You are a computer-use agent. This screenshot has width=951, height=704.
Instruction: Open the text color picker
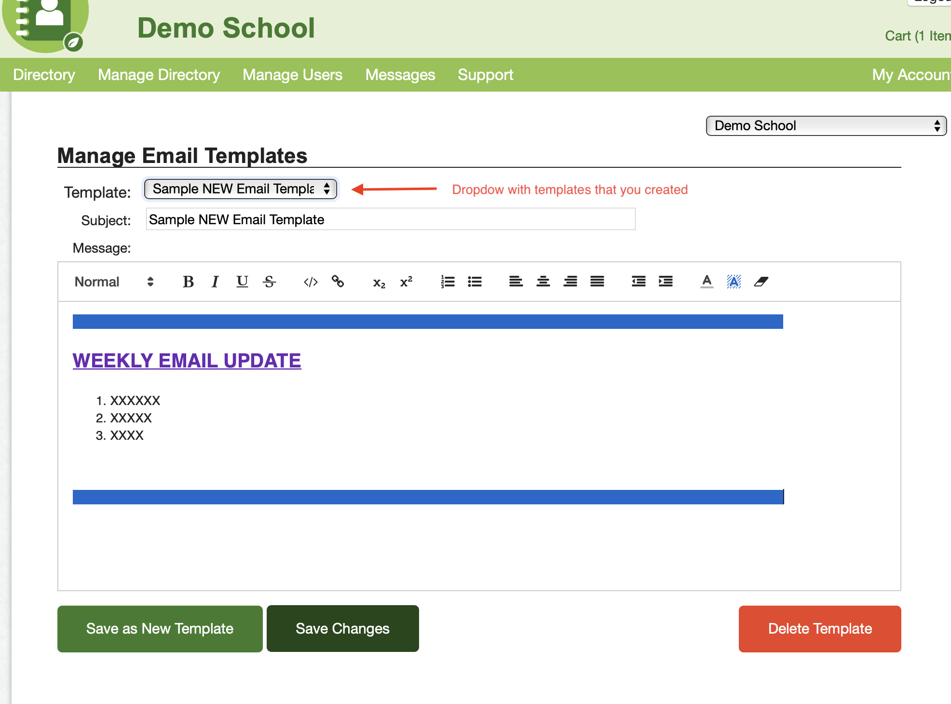[x=706, y=282]
